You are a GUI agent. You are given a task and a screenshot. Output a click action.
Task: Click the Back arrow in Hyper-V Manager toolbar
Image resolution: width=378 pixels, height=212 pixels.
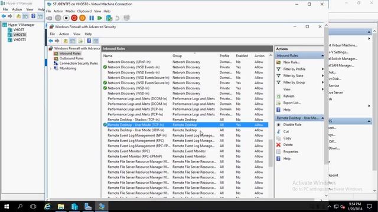click(x=4, y=16)
